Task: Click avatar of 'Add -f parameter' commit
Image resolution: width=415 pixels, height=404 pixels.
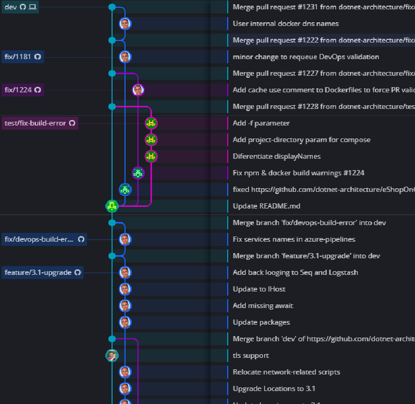Action: [x=151, y=123]
